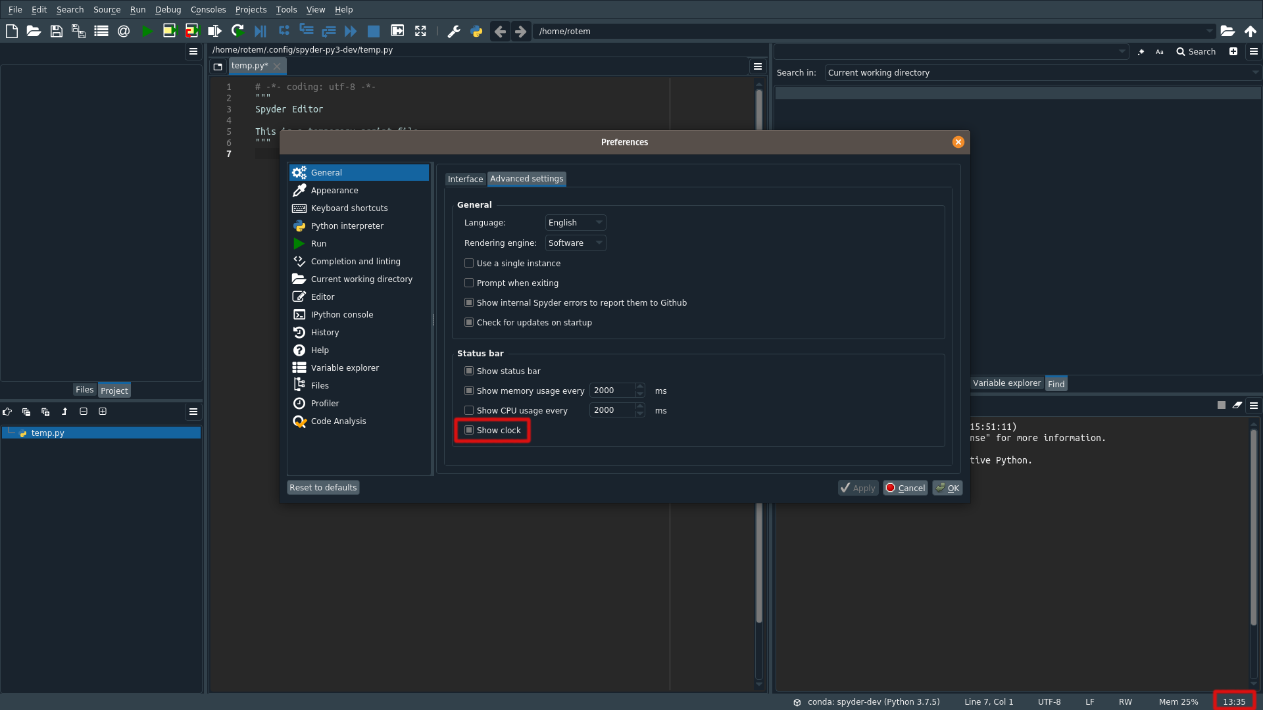Navigate back with the previous-location arrow

pyautogui.click(x=499, y=31)
